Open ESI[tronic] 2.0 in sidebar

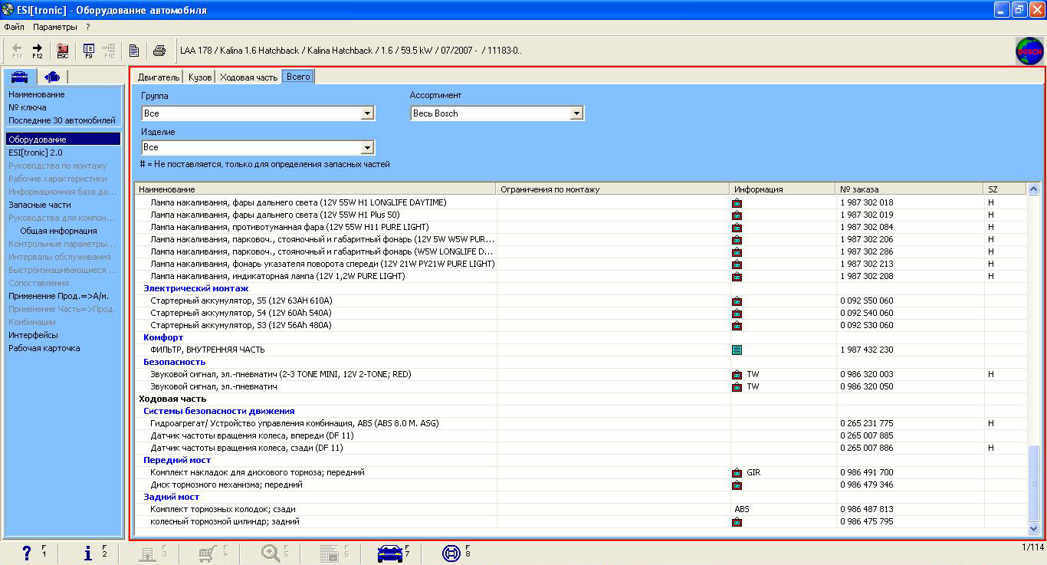tap(35, 153)
